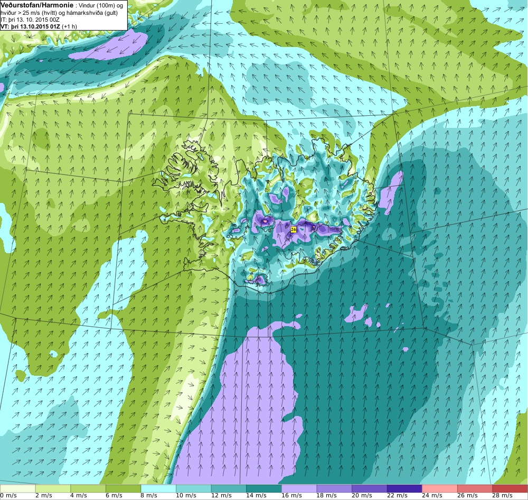528x500 pixels.
Task: Click the Vindur (100m) og label
Action: 101,5
